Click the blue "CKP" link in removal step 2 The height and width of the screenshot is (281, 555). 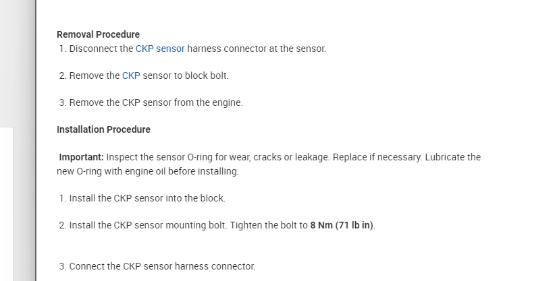131,75
